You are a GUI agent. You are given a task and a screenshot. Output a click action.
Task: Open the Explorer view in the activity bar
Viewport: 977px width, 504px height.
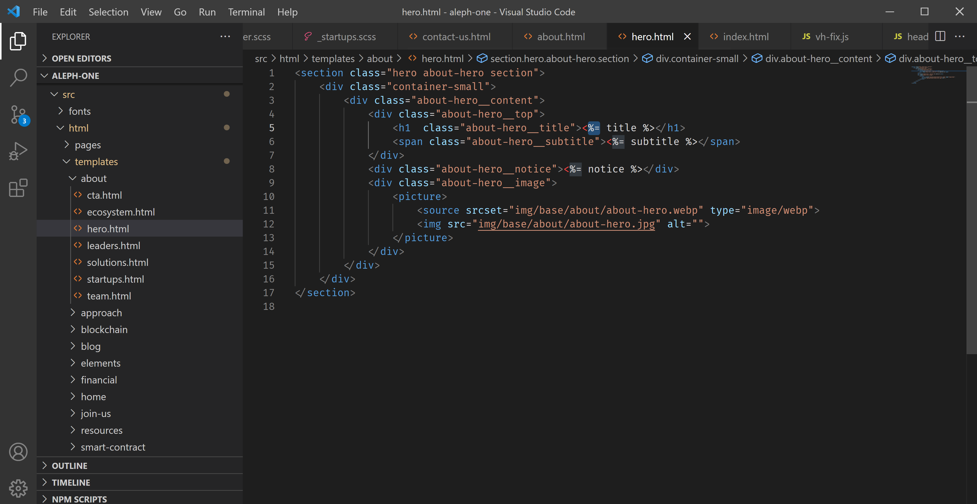18,41
